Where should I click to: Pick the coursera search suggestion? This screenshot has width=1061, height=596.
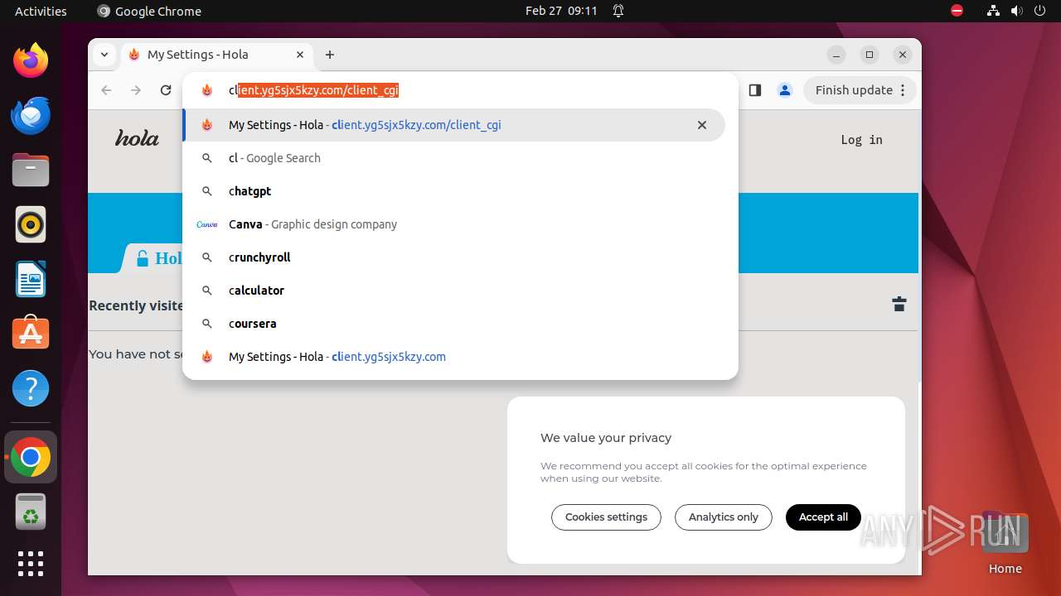pos(454,324)
